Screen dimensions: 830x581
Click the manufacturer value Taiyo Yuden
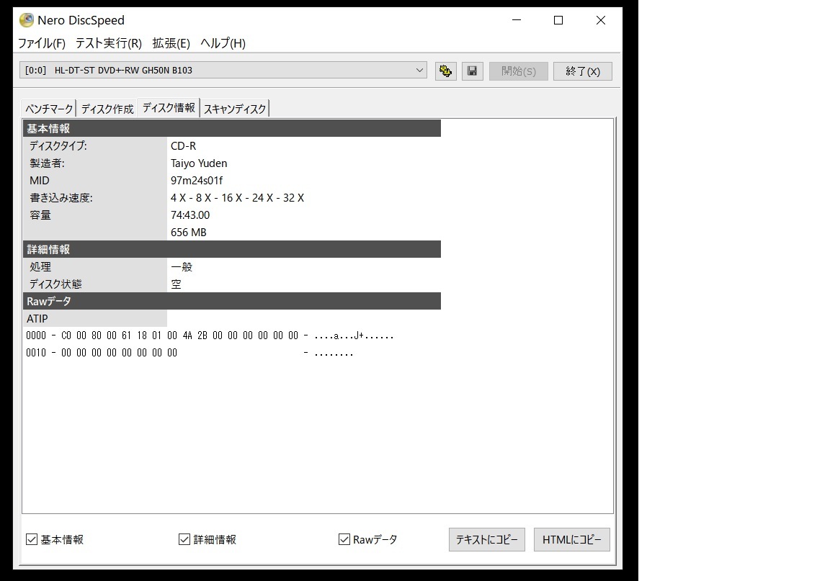tap(199, 163)
